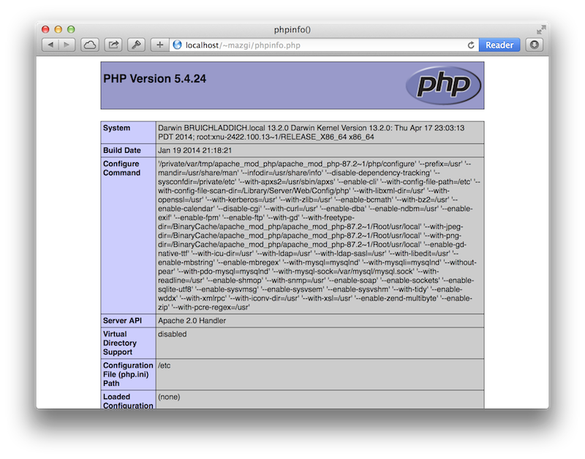Image resolution: width=585 pixels, height=459 pixels.
Task: Go back to the previous page
Action: click(x=50, y=44)
